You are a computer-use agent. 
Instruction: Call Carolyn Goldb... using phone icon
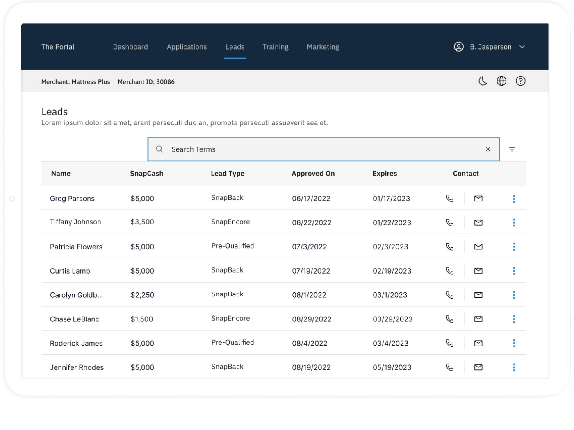(450, 295)
